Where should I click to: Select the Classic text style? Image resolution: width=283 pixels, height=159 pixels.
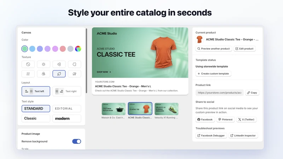pos(36,118)
